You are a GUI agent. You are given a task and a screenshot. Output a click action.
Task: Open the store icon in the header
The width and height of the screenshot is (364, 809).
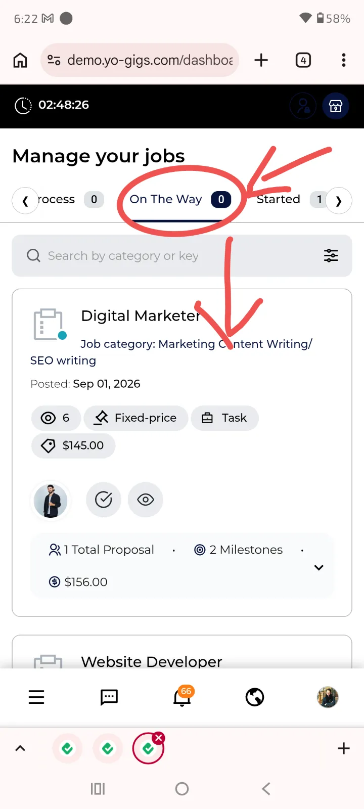pos(336,106)
